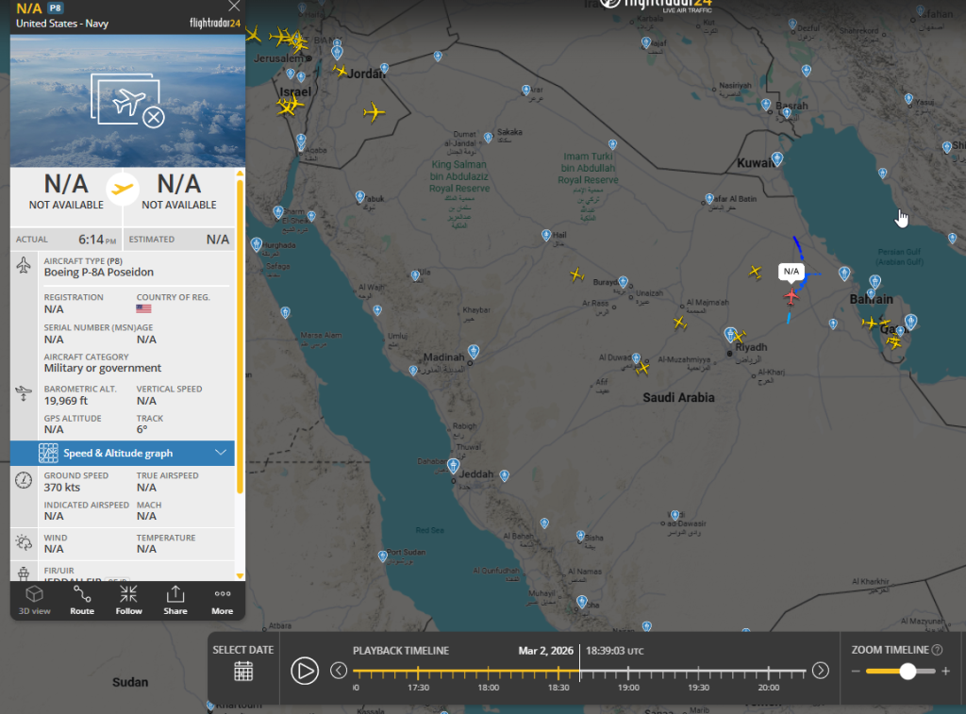
Task: Click the zoom timeline slider handle
Action: 908,672
